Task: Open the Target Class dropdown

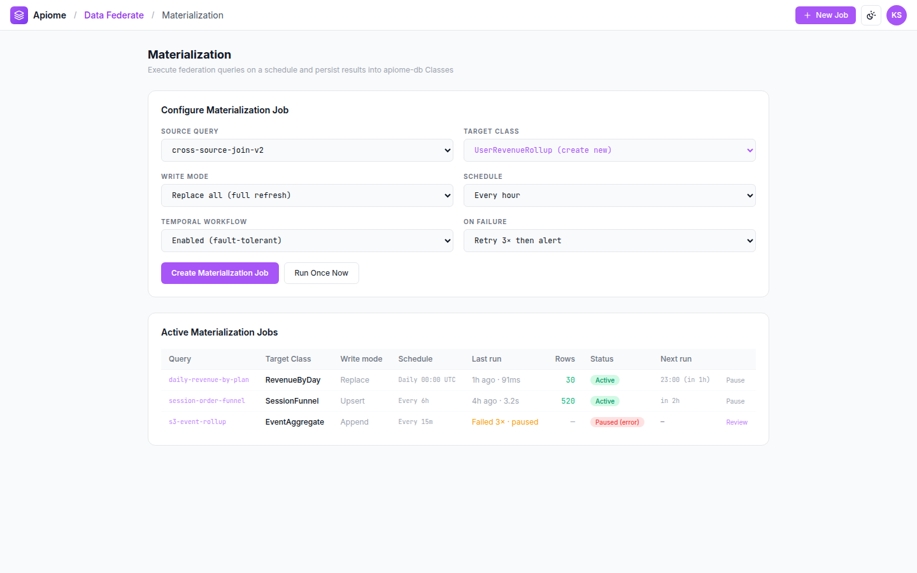Action: (x=609, y=150)
